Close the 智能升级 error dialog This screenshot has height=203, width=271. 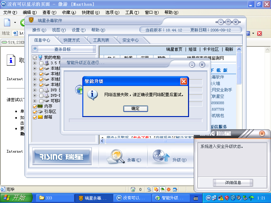[x=184, y=81]
